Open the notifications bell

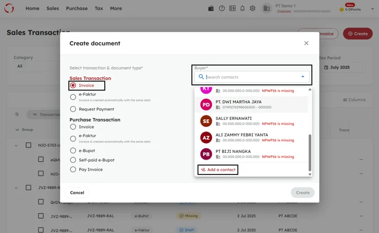pyautogui.click(x=242, y=8)
